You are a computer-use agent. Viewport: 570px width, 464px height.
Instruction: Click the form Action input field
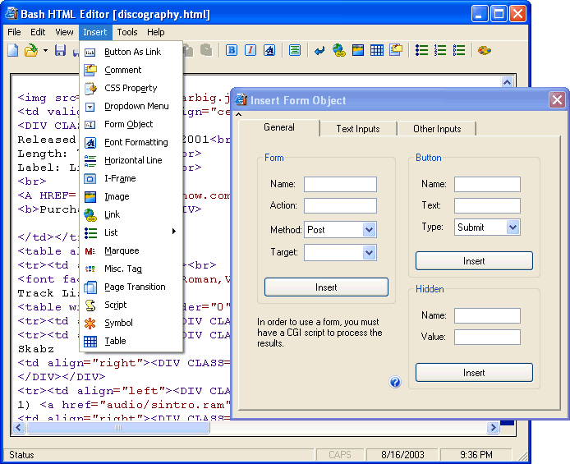pos(340,205)
